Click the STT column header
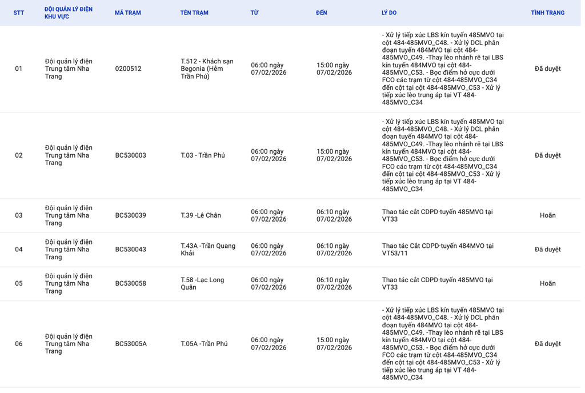Image resolution: width=585 pixels, height=393 pixels. point(18,13)
